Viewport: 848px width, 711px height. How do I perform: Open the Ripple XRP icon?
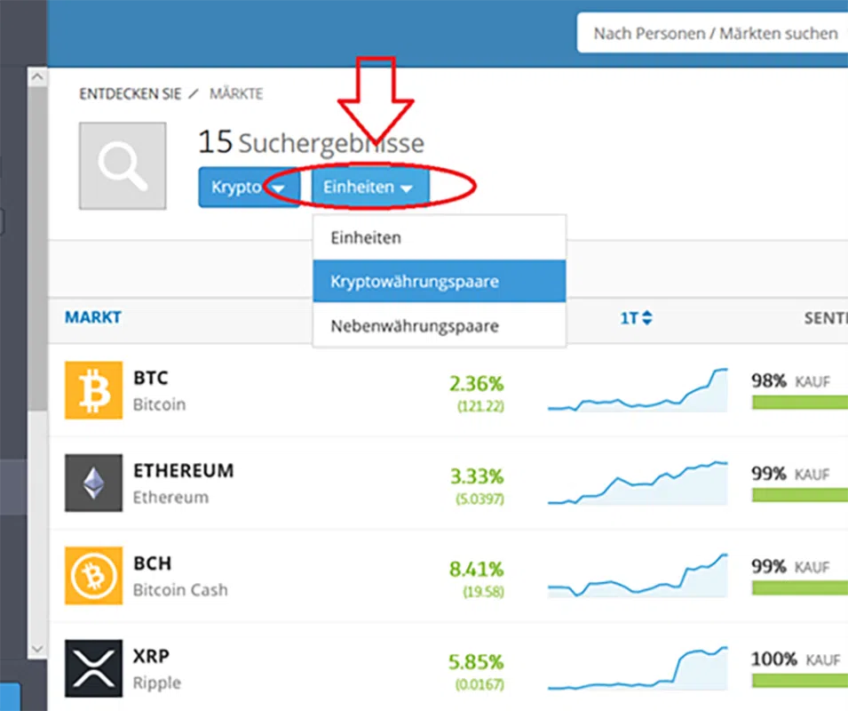click(x=93, y=668)
